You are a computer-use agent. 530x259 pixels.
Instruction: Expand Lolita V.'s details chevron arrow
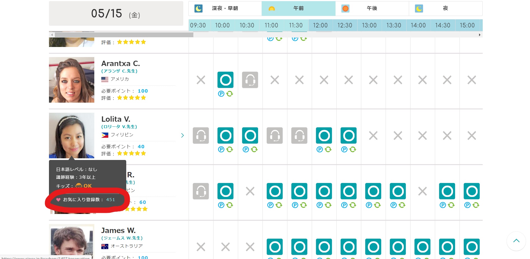(182, 135)
